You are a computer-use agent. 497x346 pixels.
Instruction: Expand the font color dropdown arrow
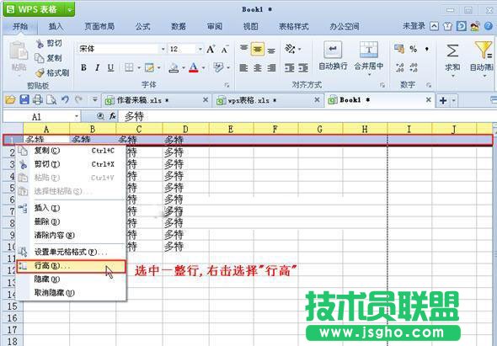(x=204, y=68)
